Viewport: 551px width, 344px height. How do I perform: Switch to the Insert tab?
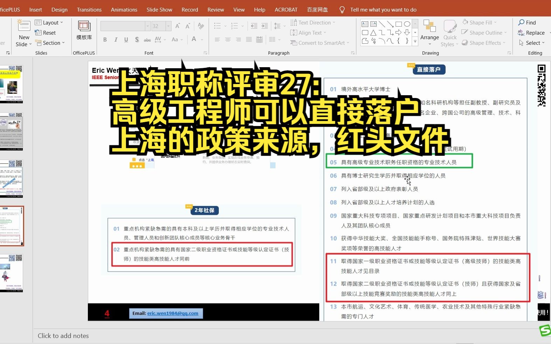[35, 10]
